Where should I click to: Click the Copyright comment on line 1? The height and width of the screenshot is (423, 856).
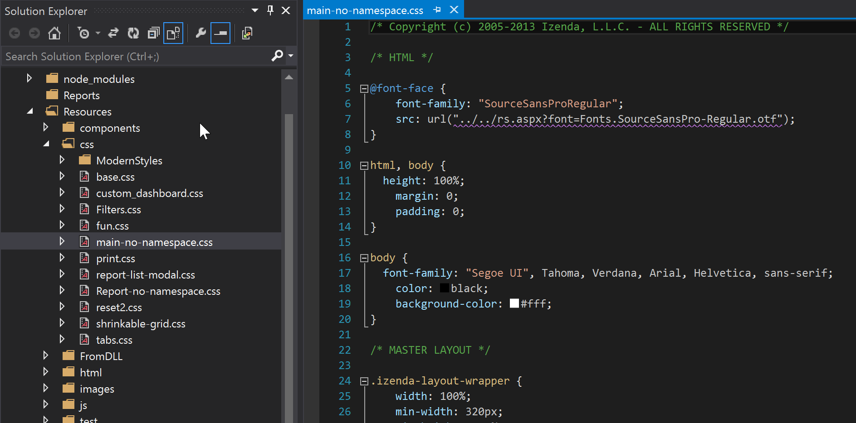tap(580, 27)
